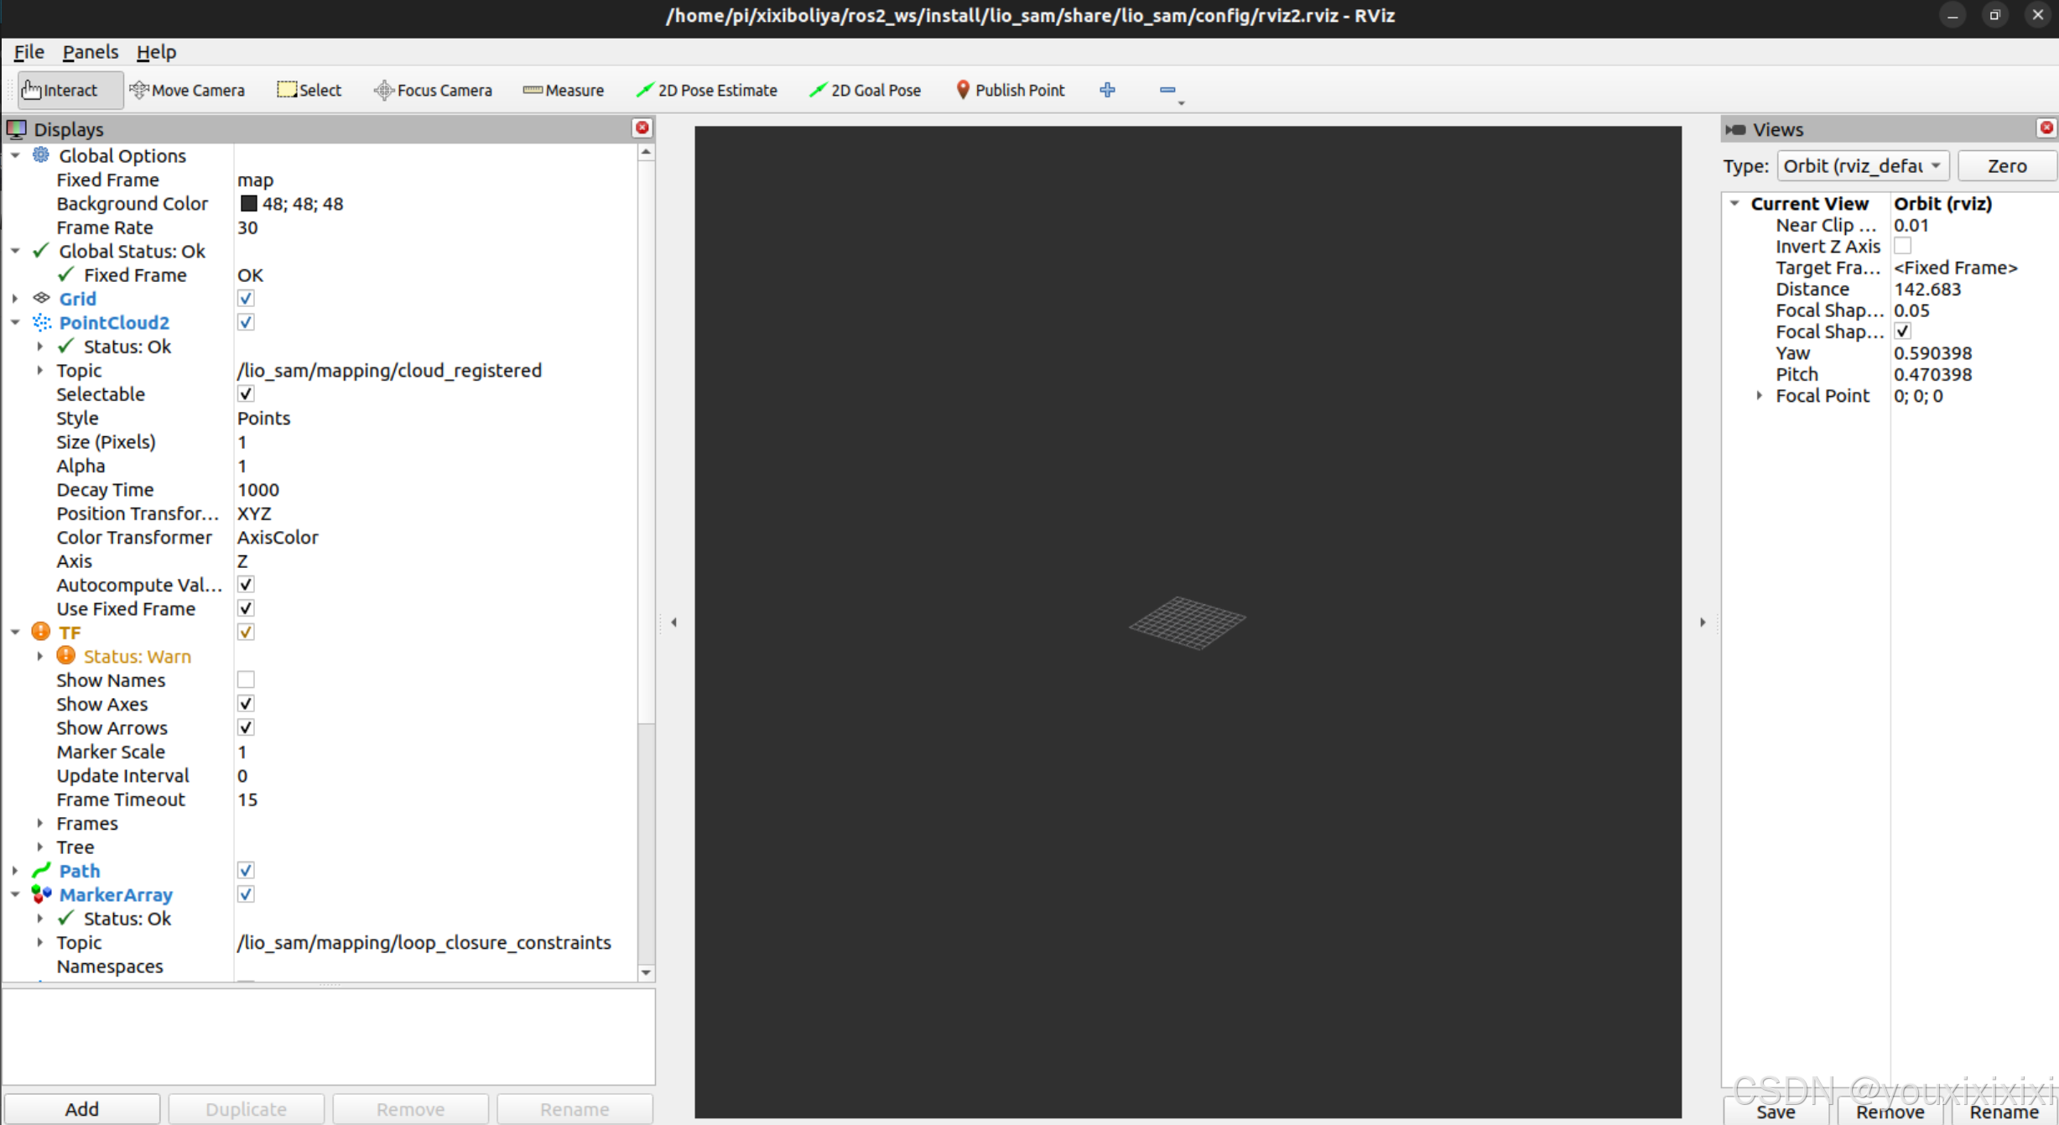Open the File menu
This screenshot has width=2059, height=1125.
(29, 52)
